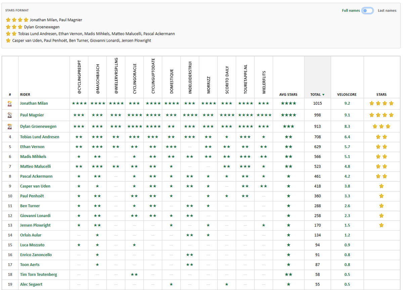This screenshot has height=290, width=403.
Task: Select the Full names label
Action: click(351, 11)
